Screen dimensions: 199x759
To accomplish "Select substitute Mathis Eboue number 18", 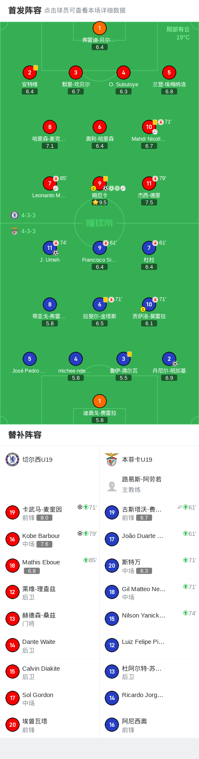I will pyautogui.click(x=50, y=566).
